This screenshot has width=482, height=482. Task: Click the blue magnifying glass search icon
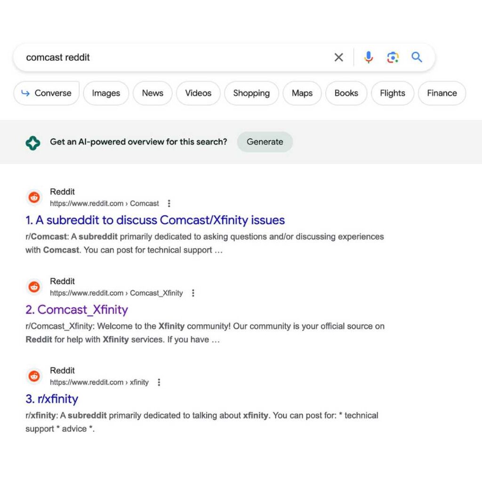417,57
